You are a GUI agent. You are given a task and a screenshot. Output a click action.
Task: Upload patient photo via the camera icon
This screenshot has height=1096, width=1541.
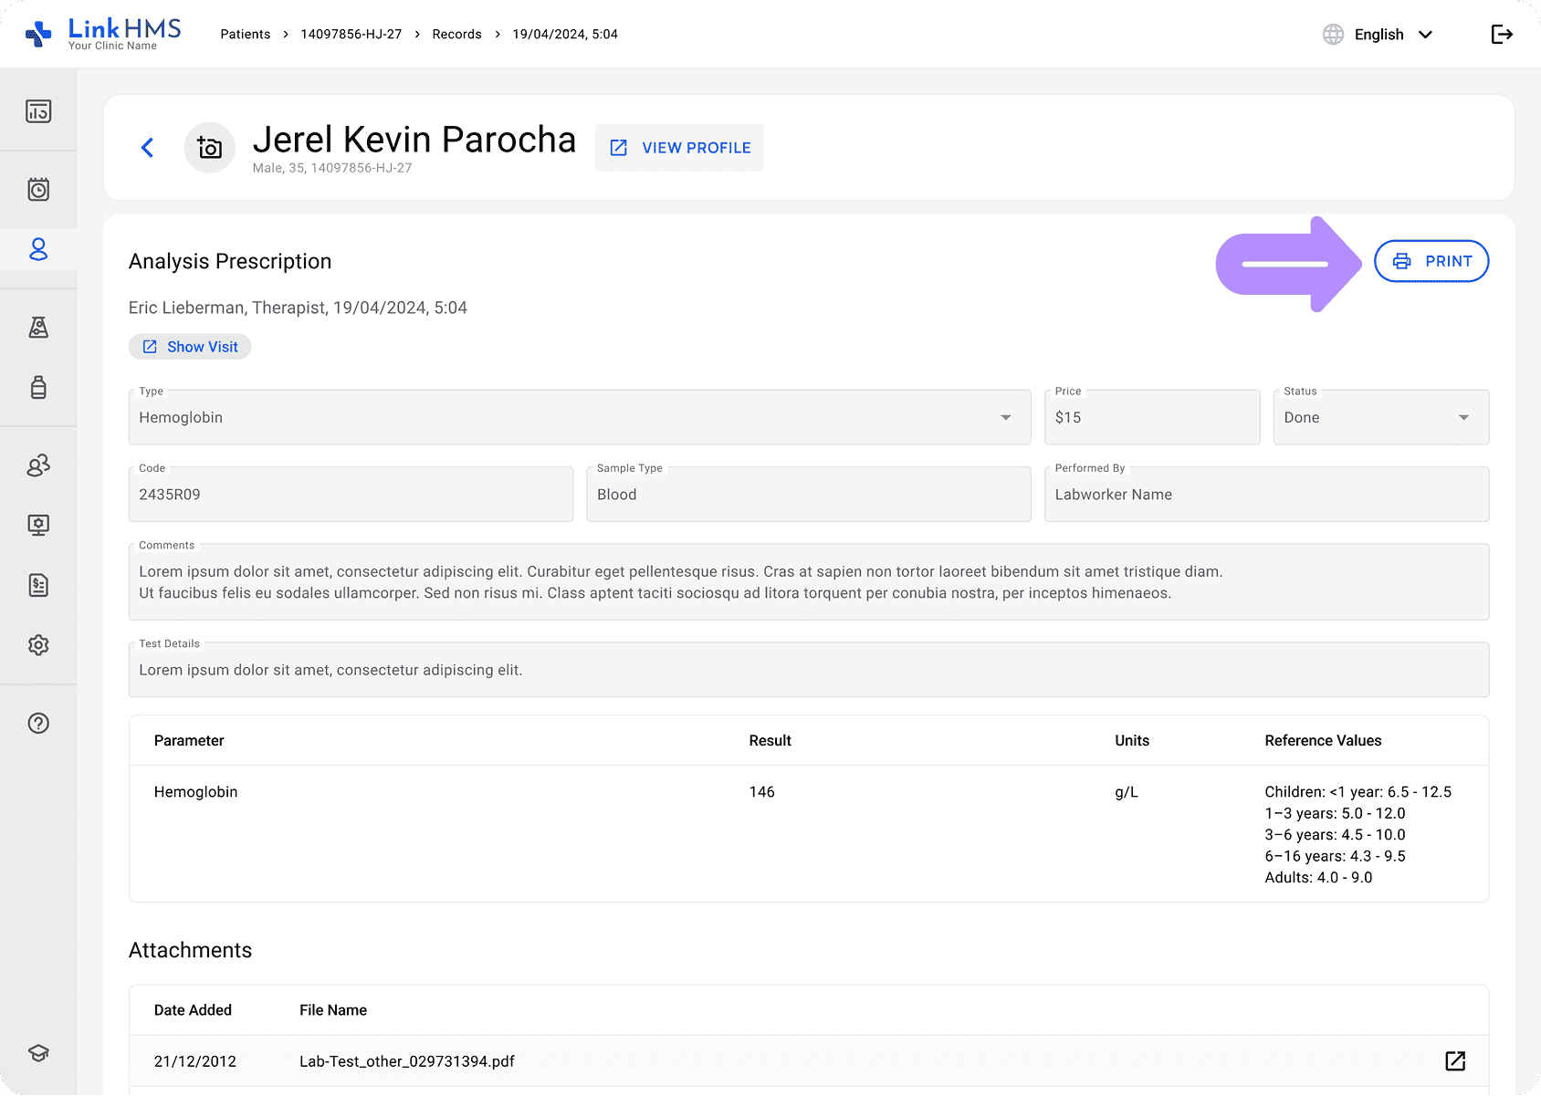210,148
